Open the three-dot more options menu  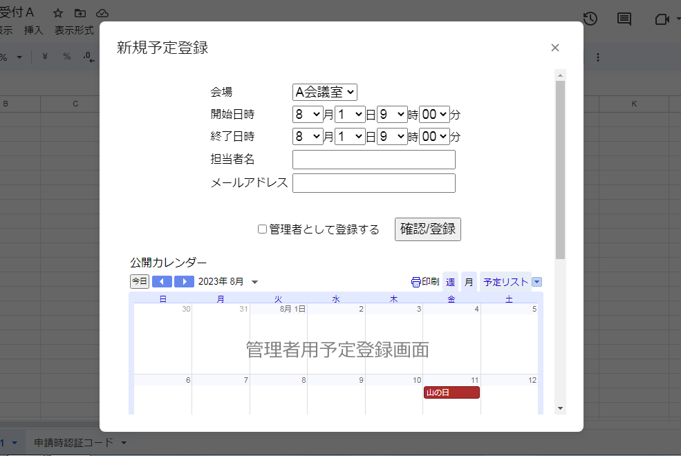598,57
